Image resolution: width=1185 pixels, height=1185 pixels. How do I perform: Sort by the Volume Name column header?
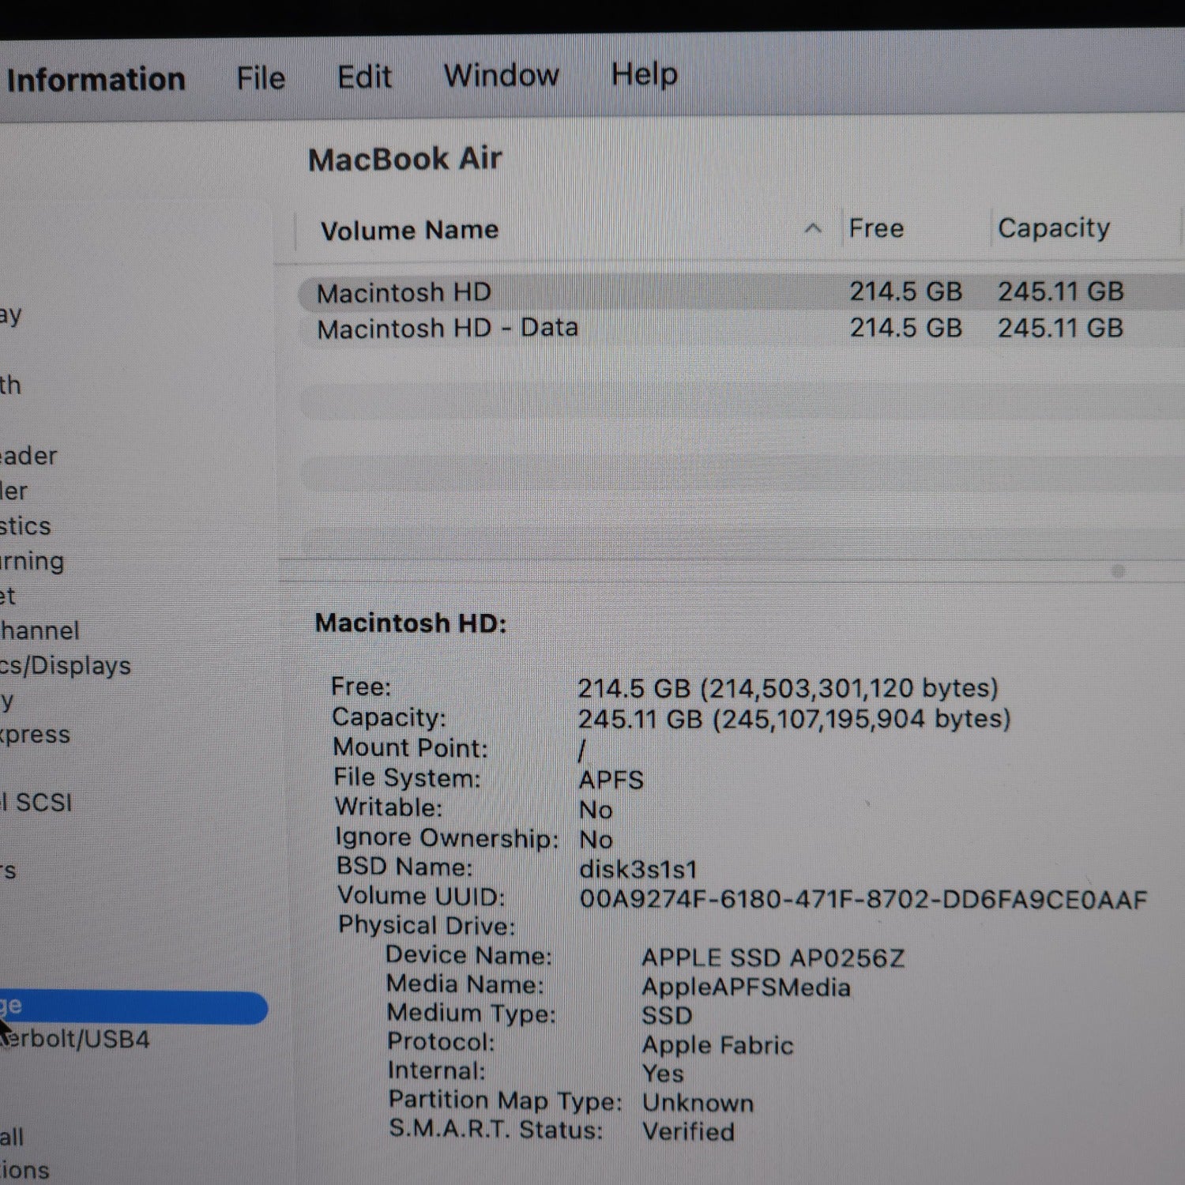pyautogui.click(x=409, y=231)
